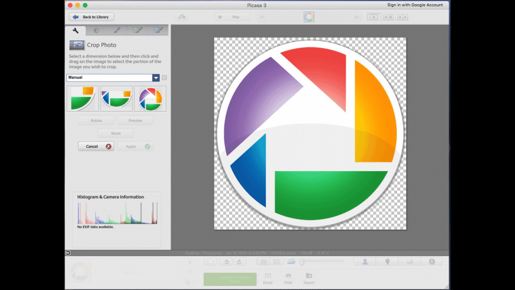This screenshot has width=515, height=290.
Task: Apply the crop
Action: (x=136, y=146)
